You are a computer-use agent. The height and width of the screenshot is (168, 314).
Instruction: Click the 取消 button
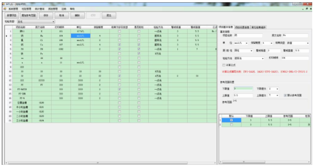pyautogui.click(x=62, y=16)
